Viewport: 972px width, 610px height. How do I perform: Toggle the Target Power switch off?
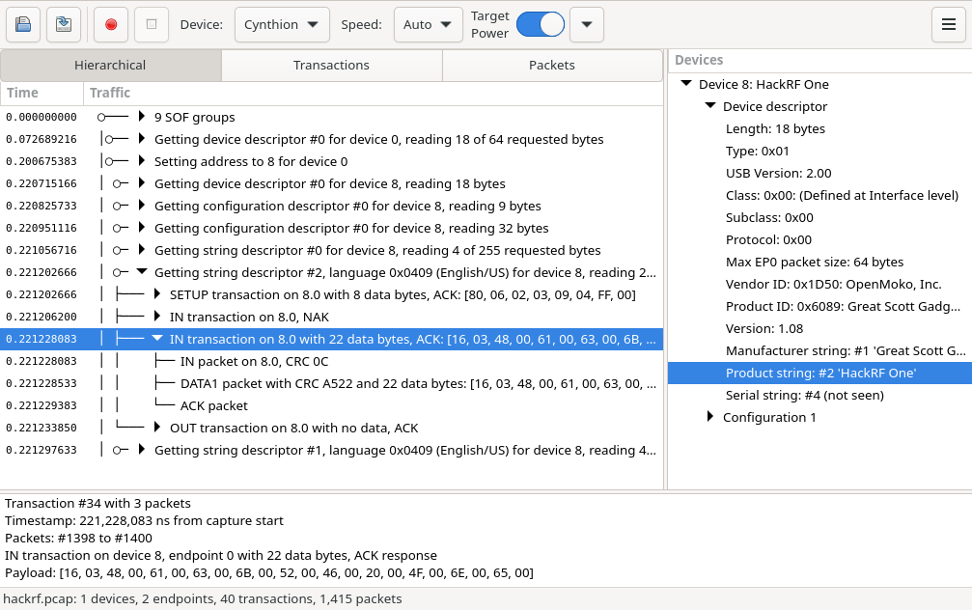[x=540, y=25]
